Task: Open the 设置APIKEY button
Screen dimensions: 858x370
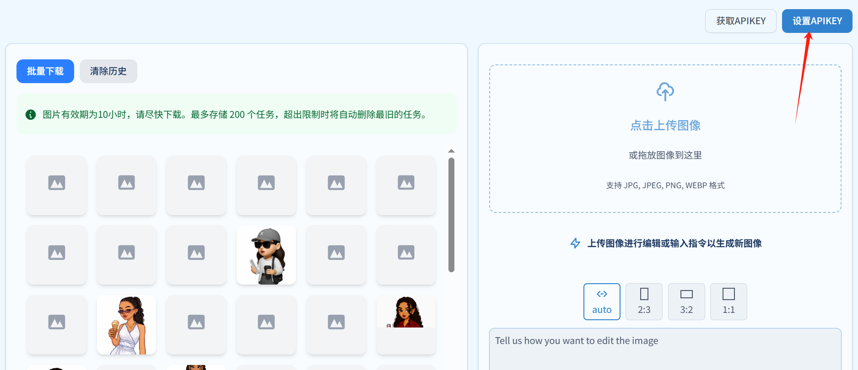Action: click(817, 21)
